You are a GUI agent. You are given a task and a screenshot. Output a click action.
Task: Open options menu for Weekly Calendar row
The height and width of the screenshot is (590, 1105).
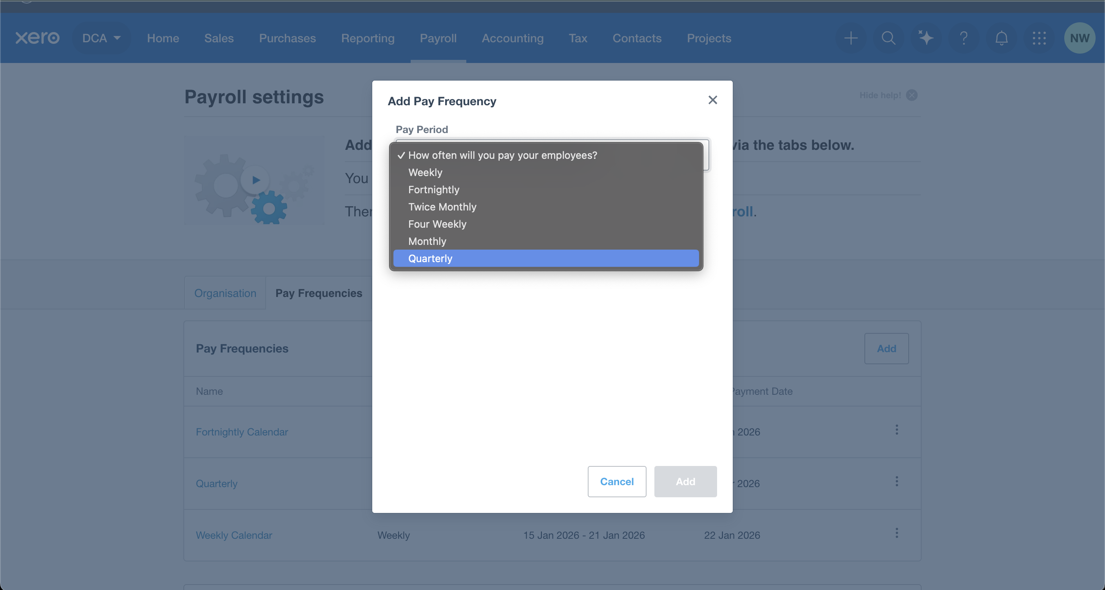[897, 533]
